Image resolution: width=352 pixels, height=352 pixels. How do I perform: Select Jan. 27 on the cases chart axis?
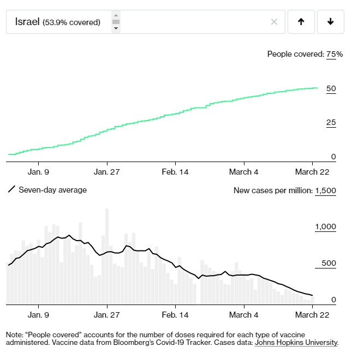tap(107, 314)
